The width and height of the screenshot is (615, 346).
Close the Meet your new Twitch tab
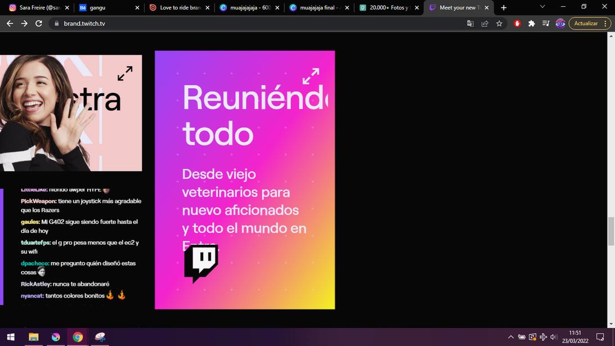pyautogui.click(x=487, y=7)
